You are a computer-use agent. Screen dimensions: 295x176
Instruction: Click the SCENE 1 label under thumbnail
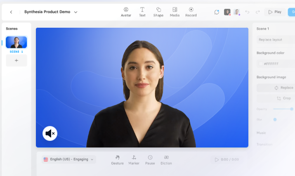coord(17,52)
